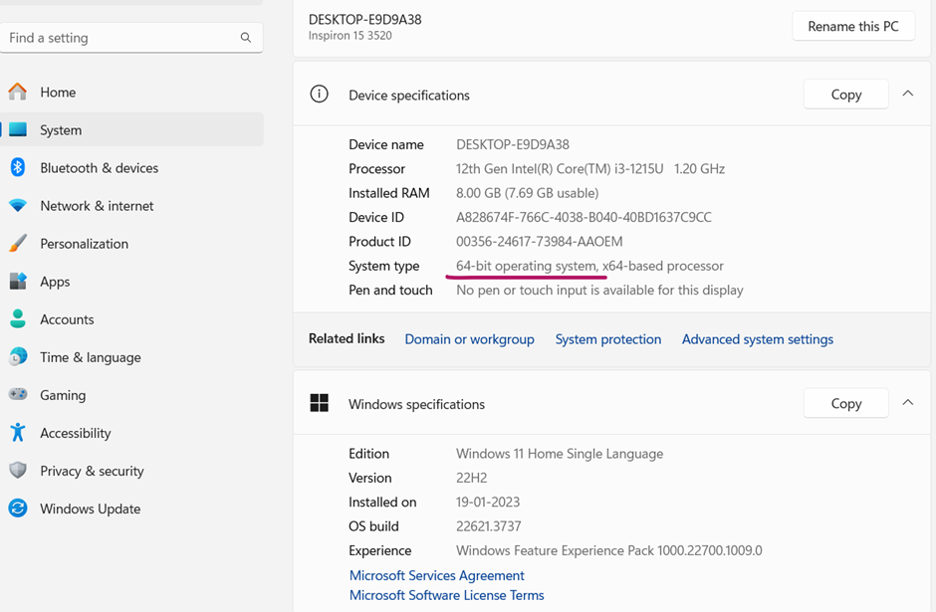
Task: Click the Home icon in sidebar
Action: (x=18, y=93)
